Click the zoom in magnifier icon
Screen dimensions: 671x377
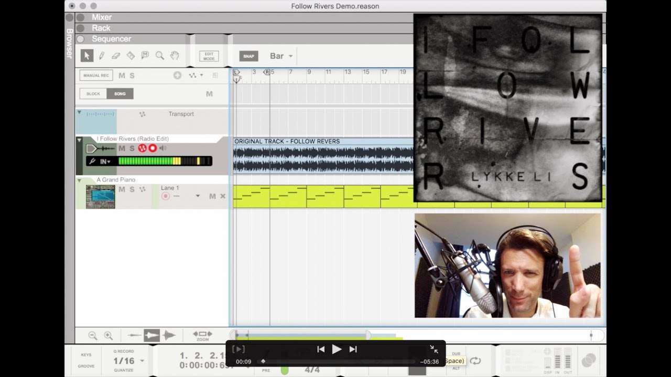point(109,336)
